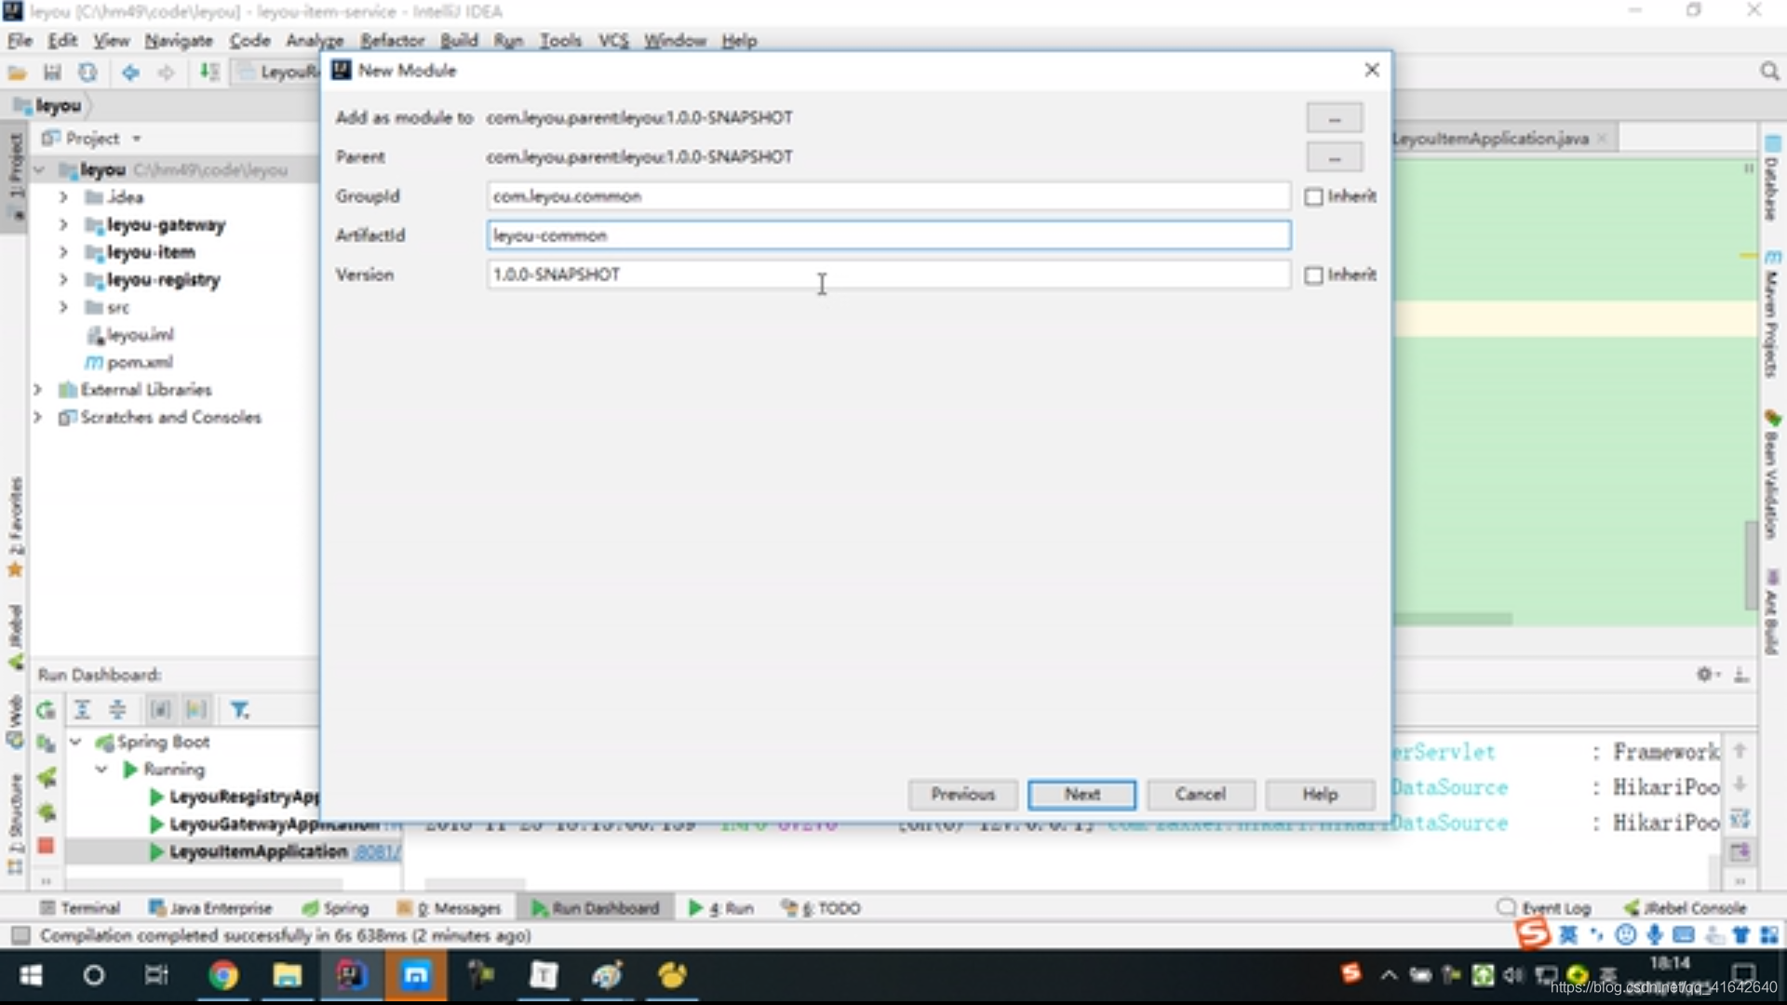Click the Help button in New Module

[1320, 795]
